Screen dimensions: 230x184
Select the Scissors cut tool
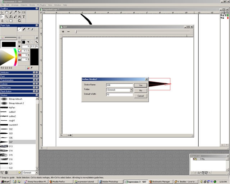pos(19,17)
